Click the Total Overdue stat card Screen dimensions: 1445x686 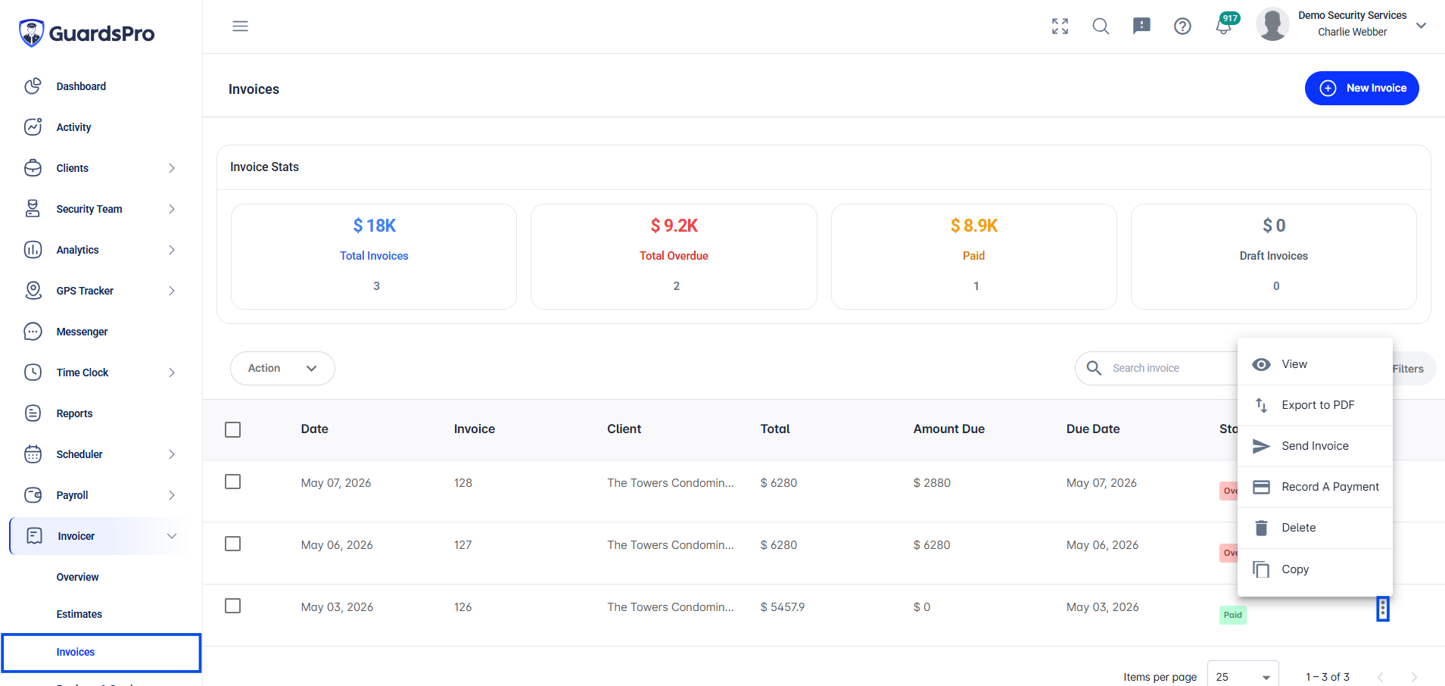pyautogui.click(x=674, y=256)
